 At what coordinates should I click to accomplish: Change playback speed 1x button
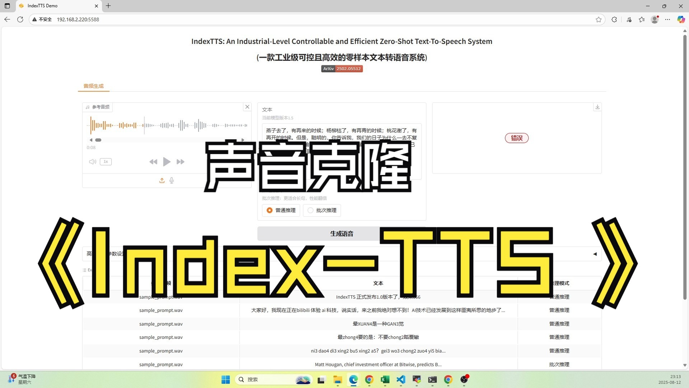pos(106,162)
